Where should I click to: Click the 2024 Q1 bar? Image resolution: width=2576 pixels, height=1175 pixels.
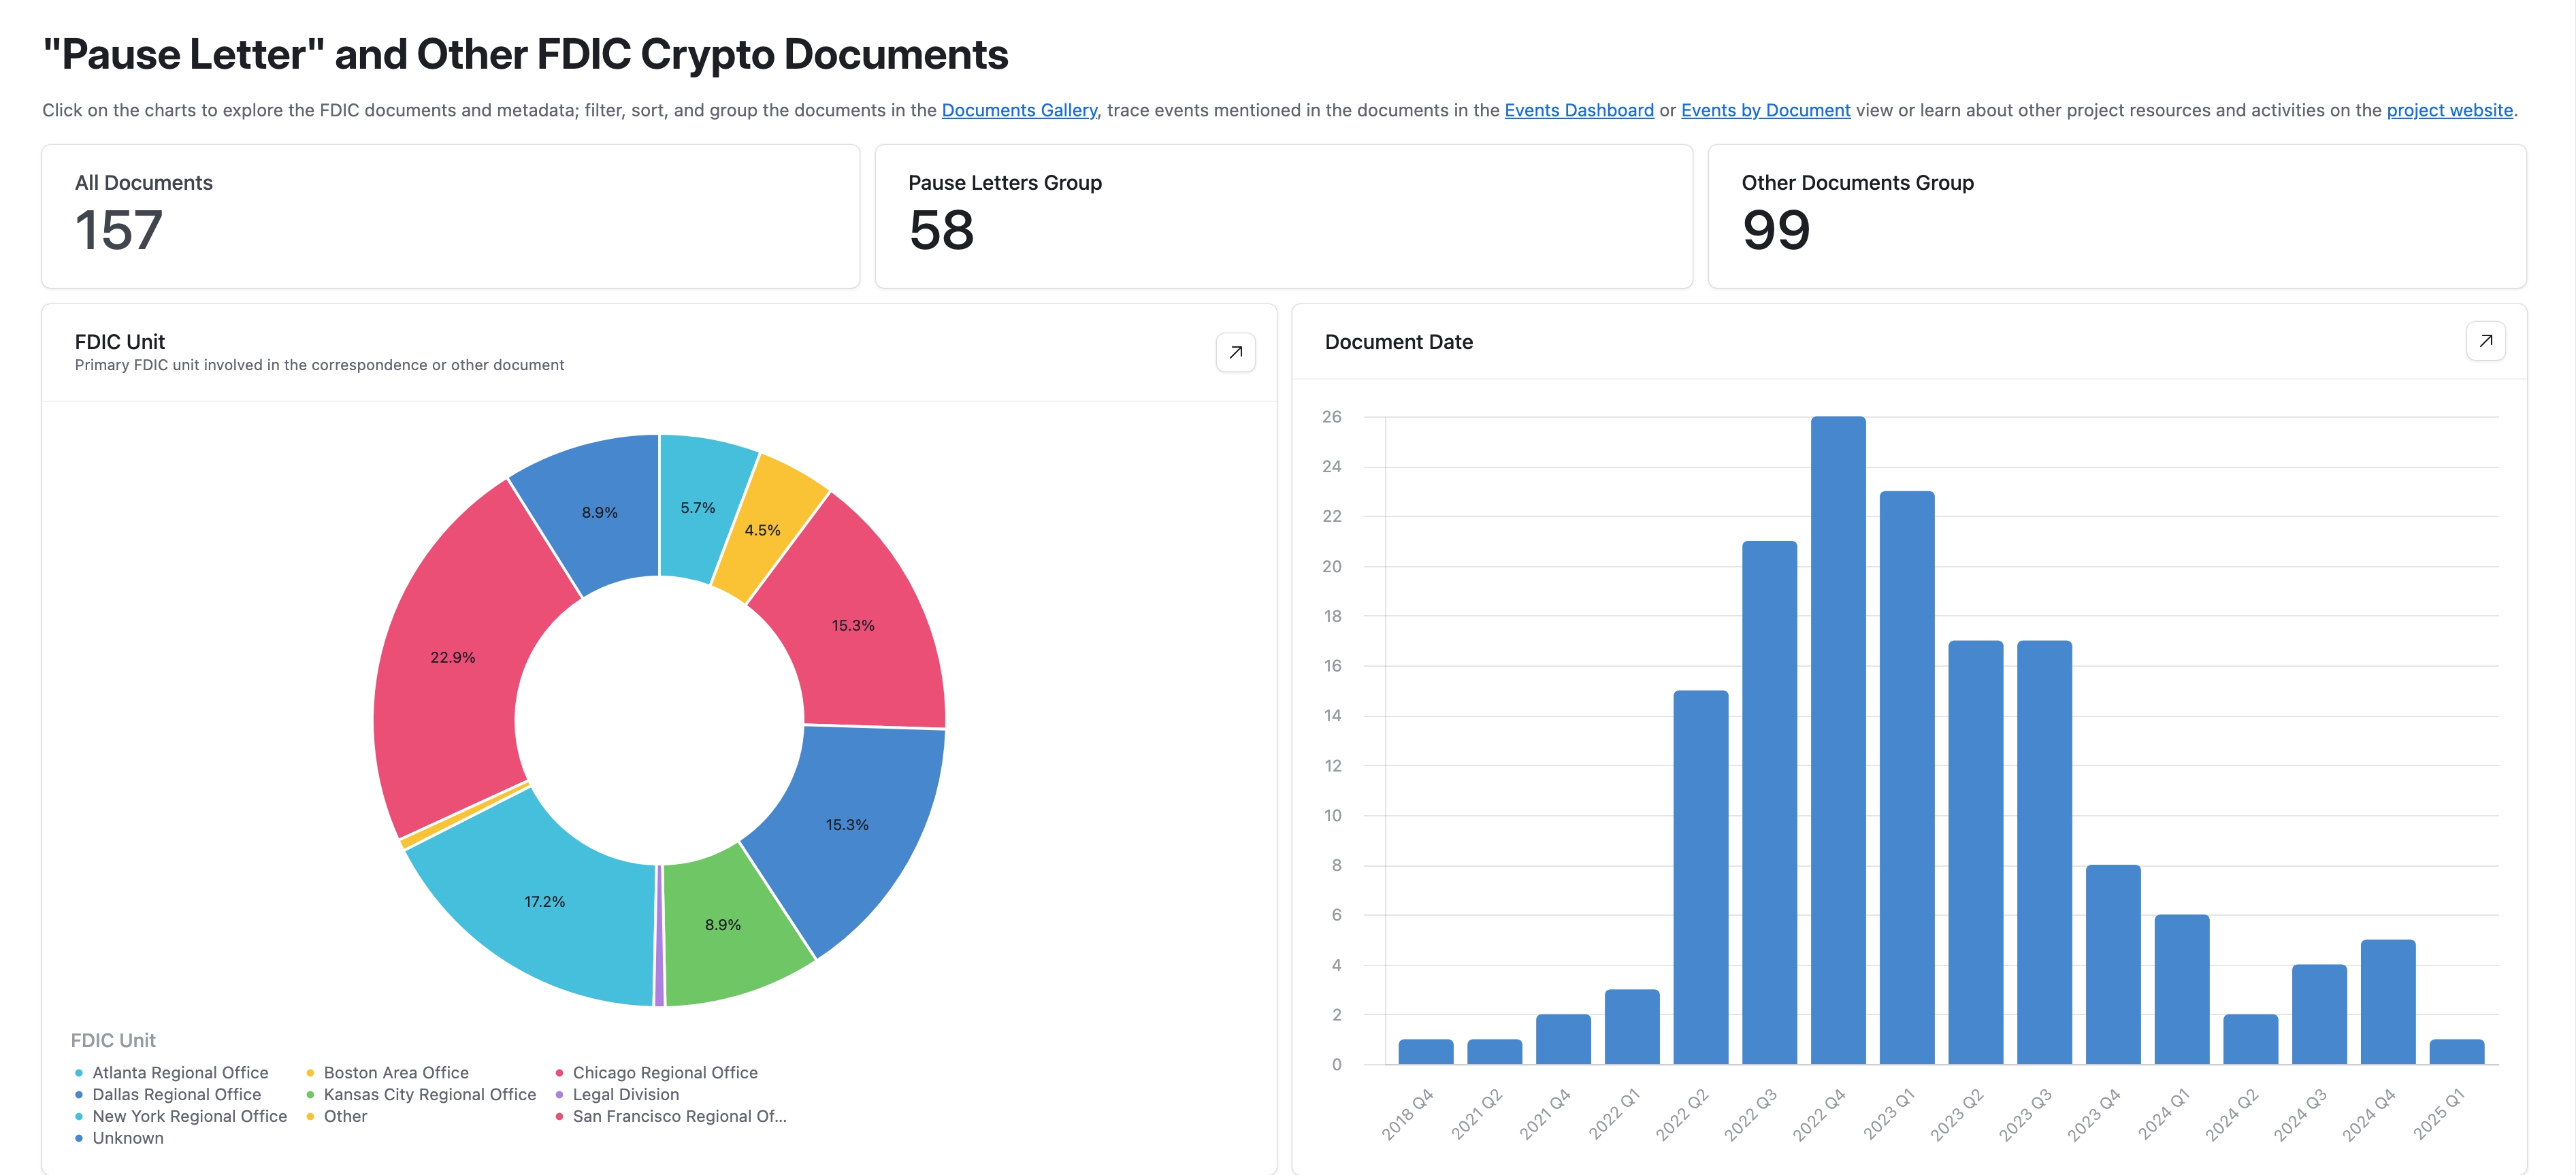[x=2182, y=989]
